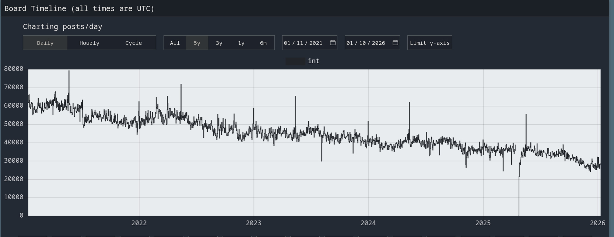The width and height of the screenshot is (614, 237).
Task: Click the 2024 x-axis label
Action: point(368,223)
